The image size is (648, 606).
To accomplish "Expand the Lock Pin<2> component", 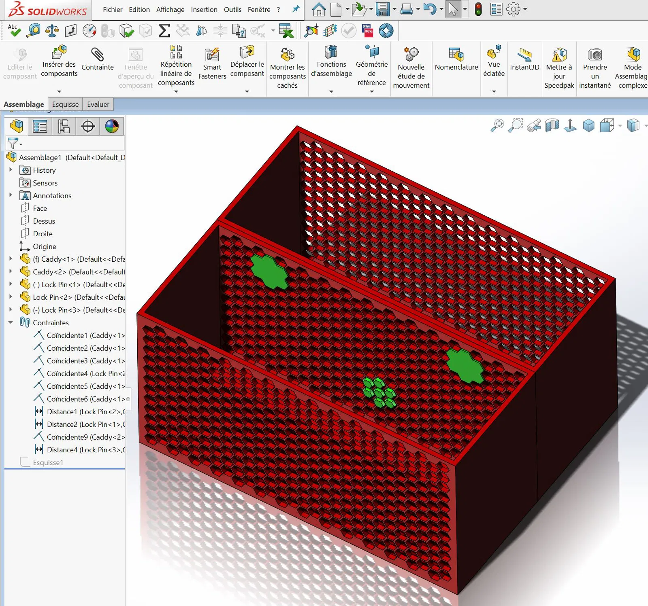I will tap(11, 297).
